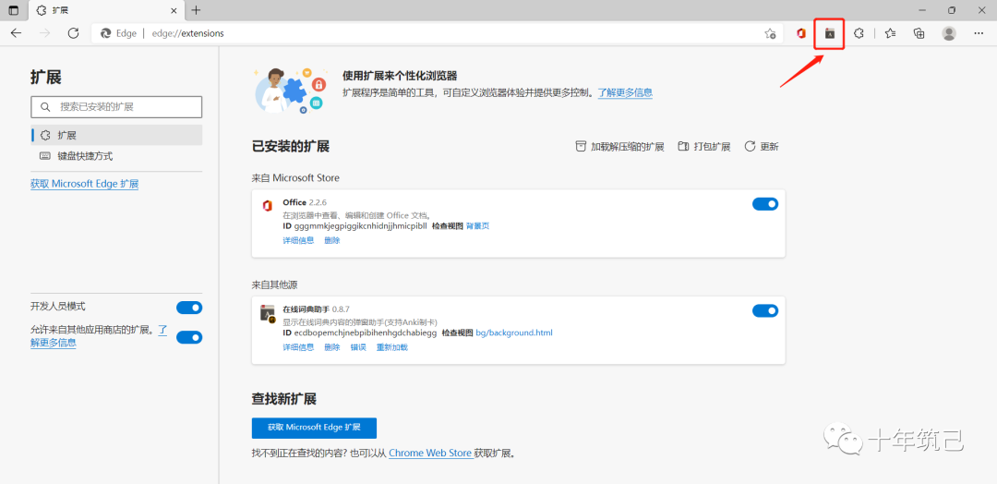Open Settings and more ellipsis menu
The height and width of the screenshot is (484, 997).
pyautogui.click(x=979, y=33)
